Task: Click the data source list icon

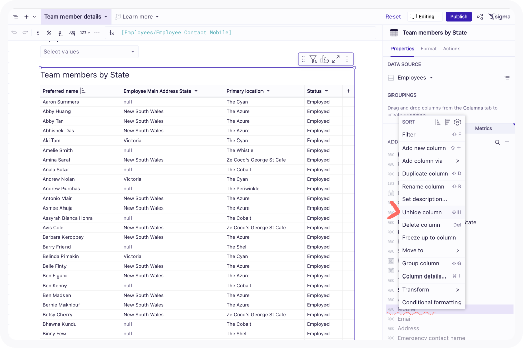Action: 507,78
